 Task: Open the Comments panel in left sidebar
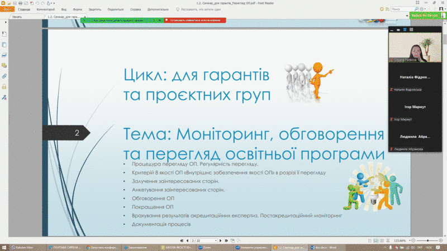point(4,65)
